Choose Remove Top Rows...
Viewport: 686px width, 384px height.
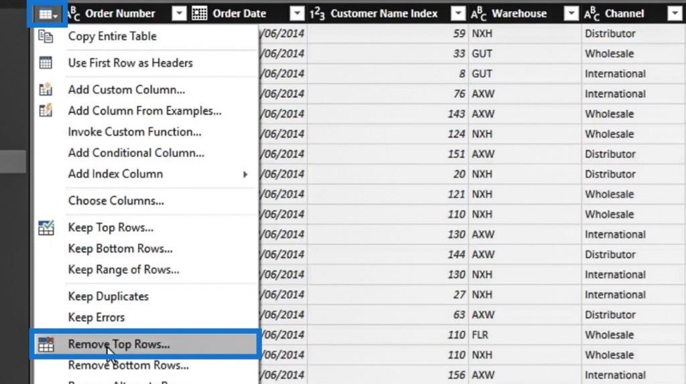pos(119,344)
